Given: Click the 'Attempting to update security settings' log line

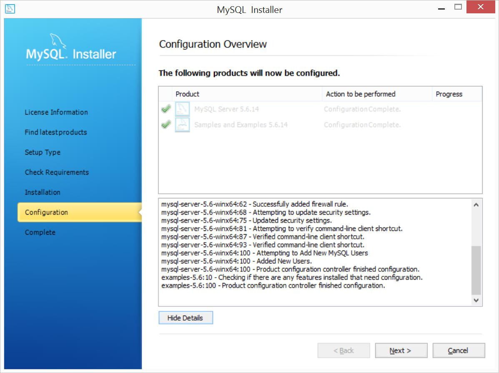Looking at the screenshot, I should click(x=266, y=212).
